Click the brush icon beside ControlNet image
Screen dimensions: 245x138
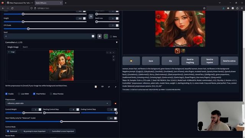(114, 57)
